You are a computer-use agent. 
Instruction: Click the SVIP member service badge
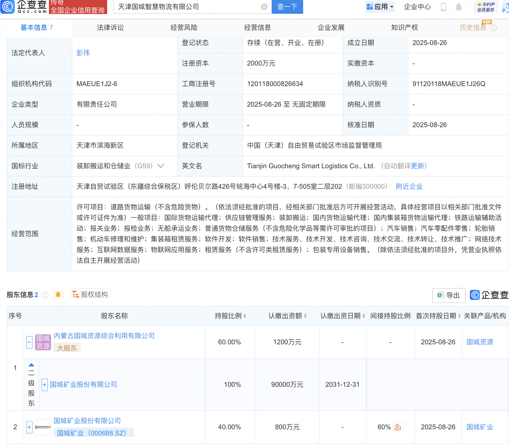click(486, 7)
